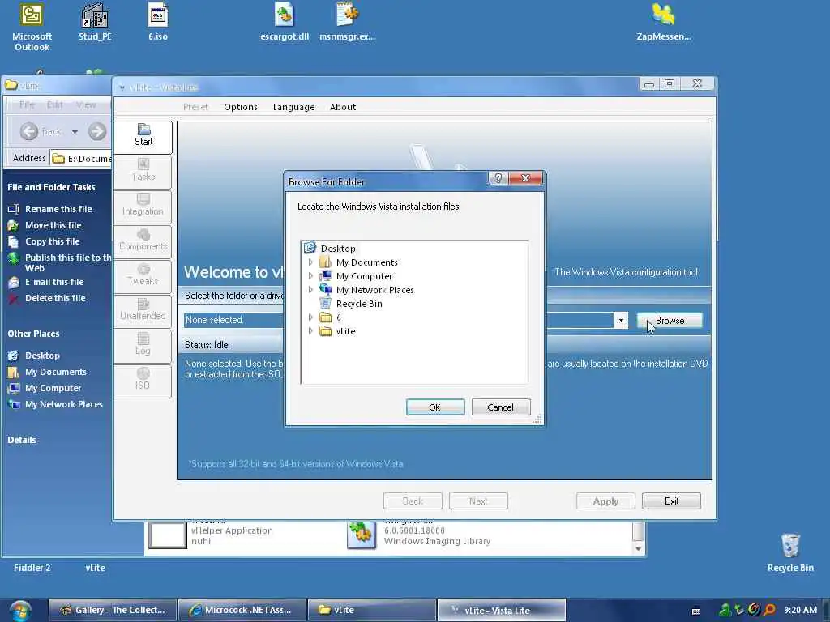Open the Preset menu in vLite
830x622 pixels.
coord(195,107)
